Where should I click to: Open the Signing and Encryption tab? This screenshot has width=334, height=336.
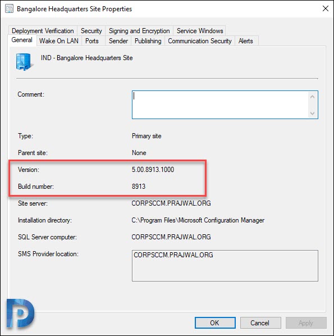(x=139, y=31)
